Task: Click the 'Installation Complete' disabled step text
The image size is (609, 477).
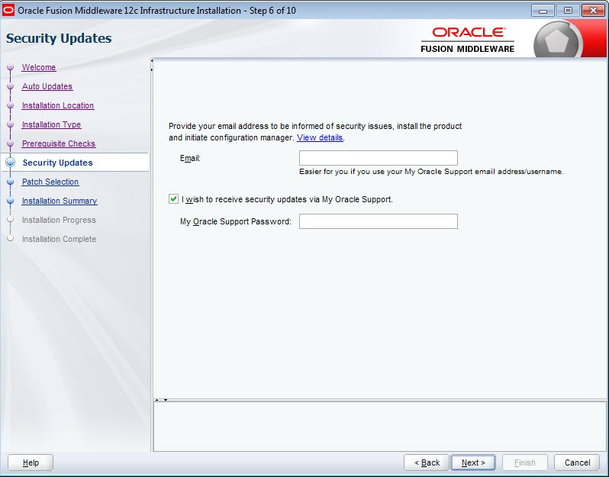Action: [x=59, y=239]
